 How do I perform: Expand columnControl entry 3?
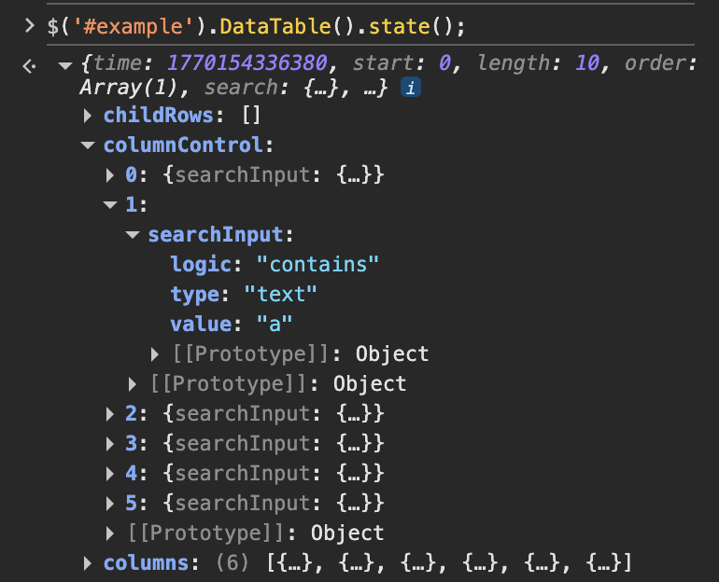click(x=111, y=444)
